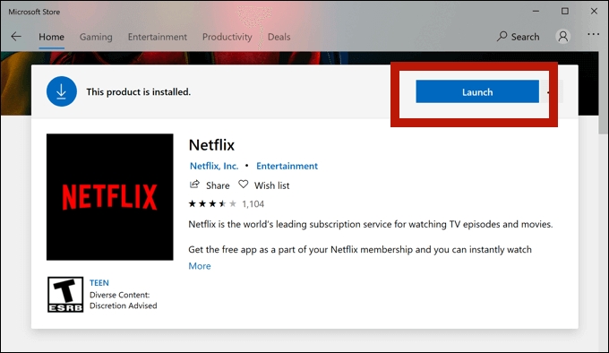Open the account profile icon

tap(562, 37)
